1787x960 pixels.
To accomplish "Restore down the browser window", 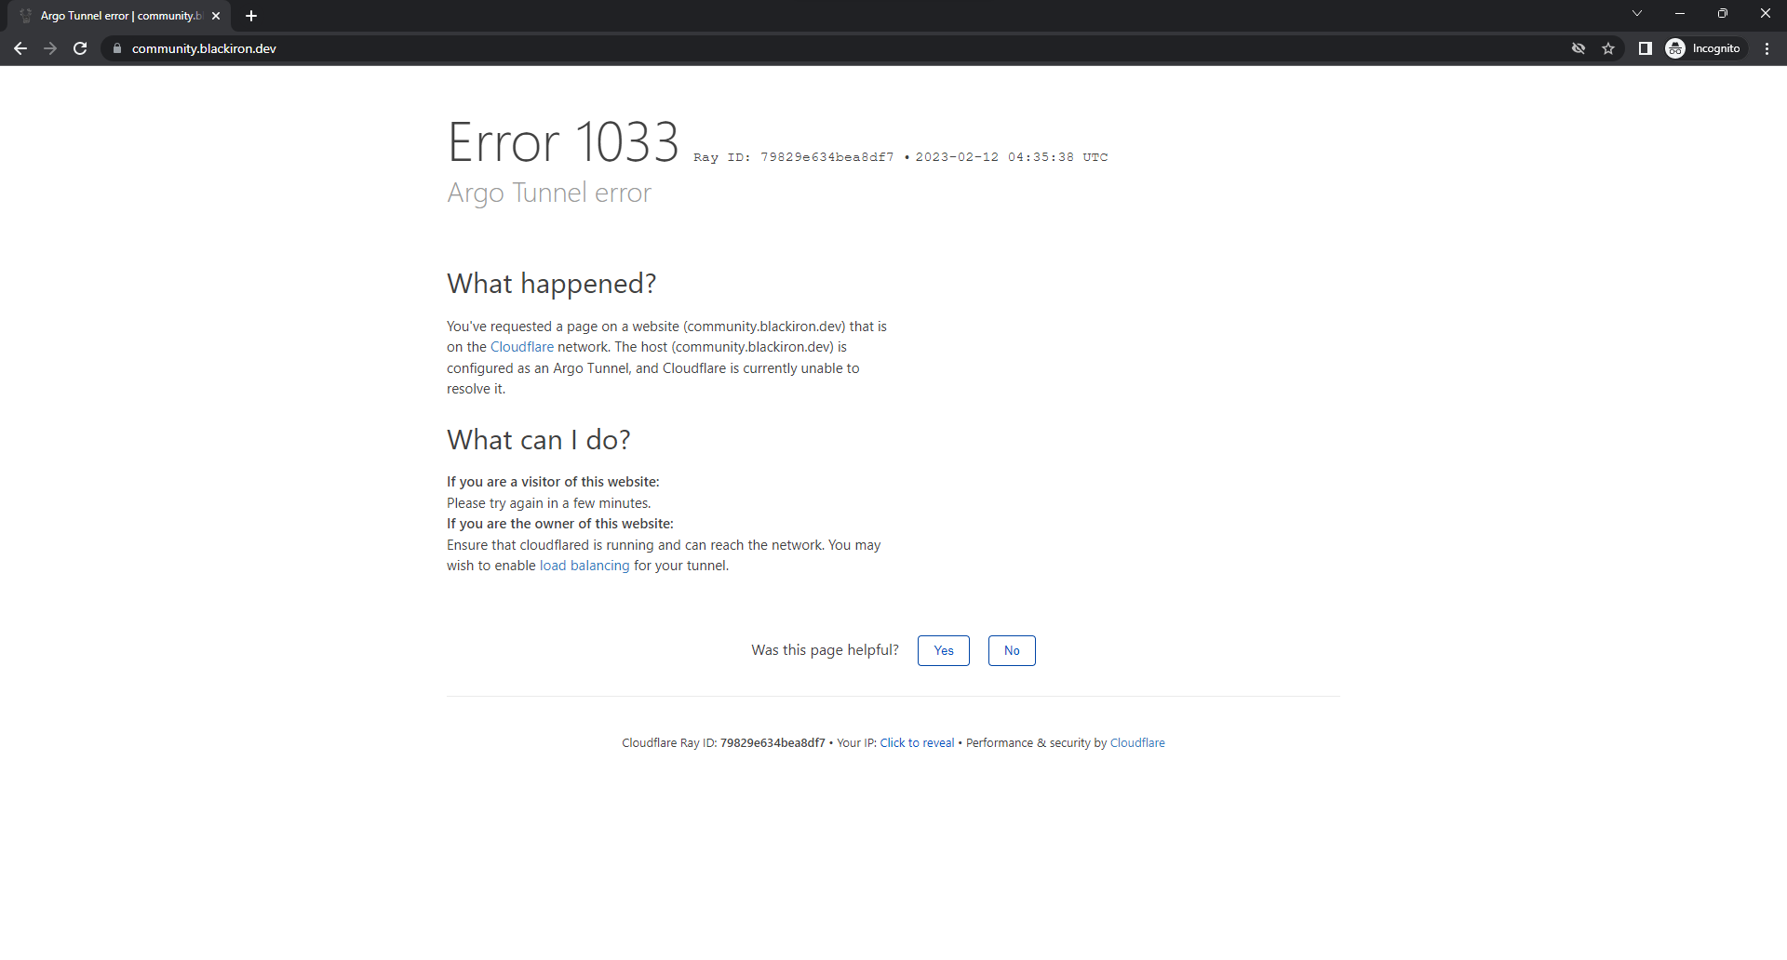I will coord(1723,13).
